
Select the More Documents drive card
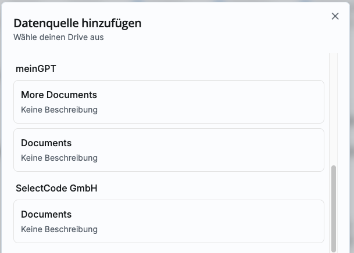(x=169, y=102)
